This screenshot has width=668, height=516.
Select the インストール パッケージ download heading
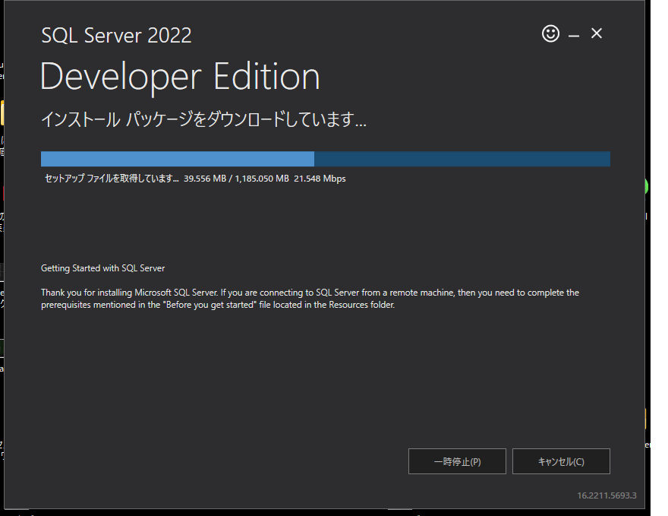203,119
